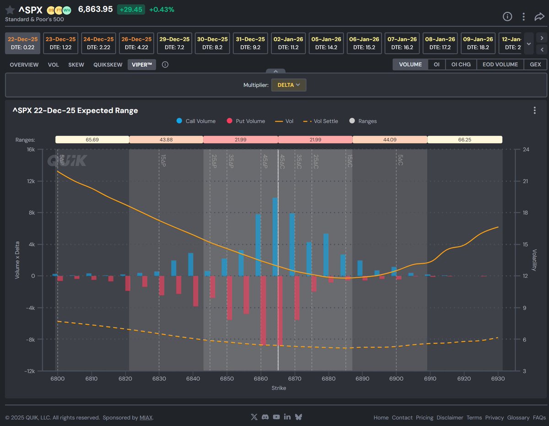This screenshot has width=549, height=426.
Task: Click the share arrow icon
Action: (539, 16)
